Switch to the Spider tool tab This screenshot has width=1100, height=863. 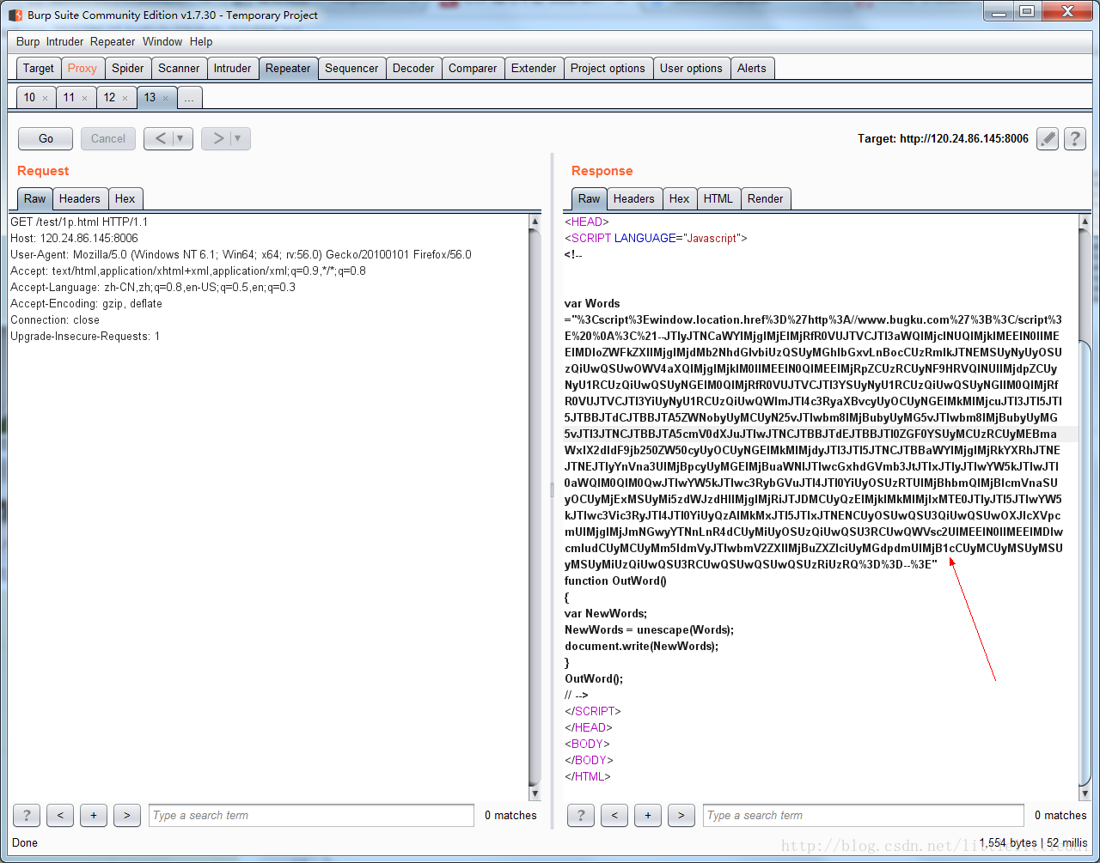(128, 68)
